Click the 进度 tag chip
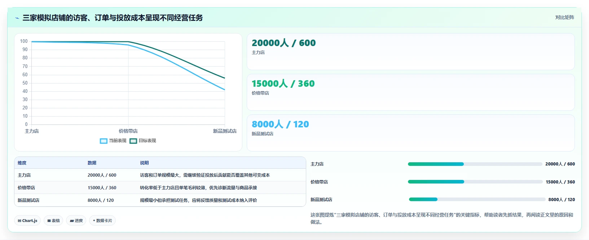589x240 pixels. 76,221
